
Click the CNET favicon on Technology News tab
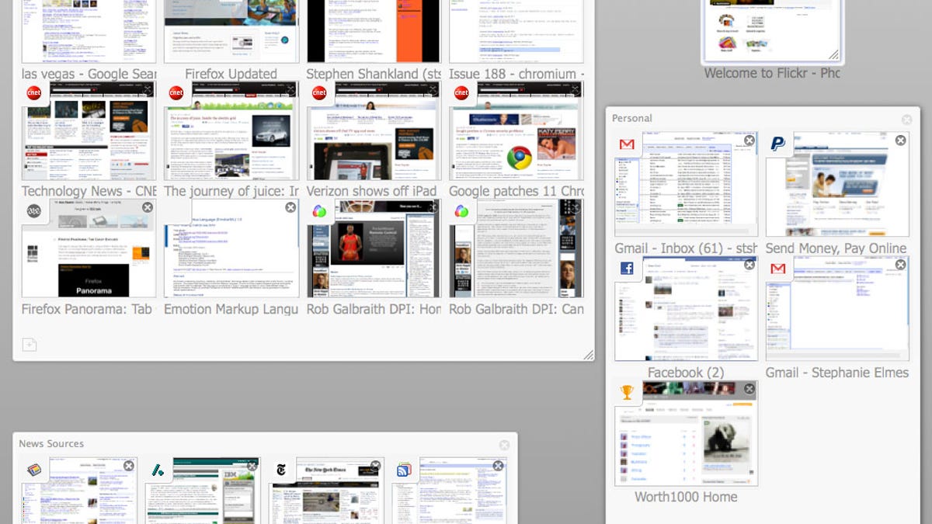coord(33,92)
